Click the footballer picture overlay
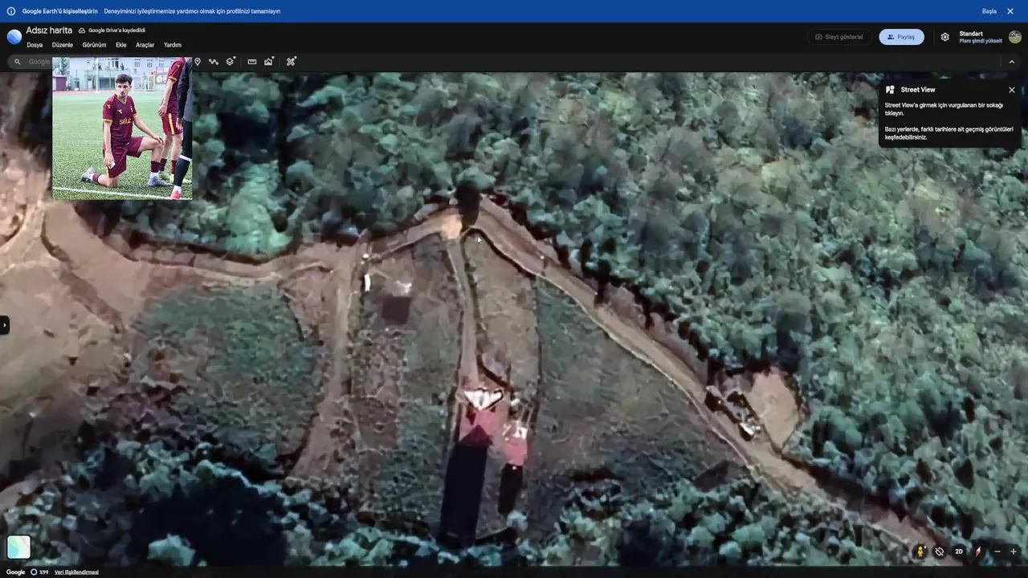Screen dimensions: 1028x578 coord(122,128)
